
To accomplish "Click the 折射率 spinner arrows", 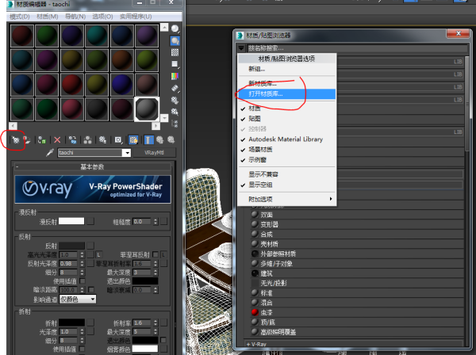I will [155, 323].
